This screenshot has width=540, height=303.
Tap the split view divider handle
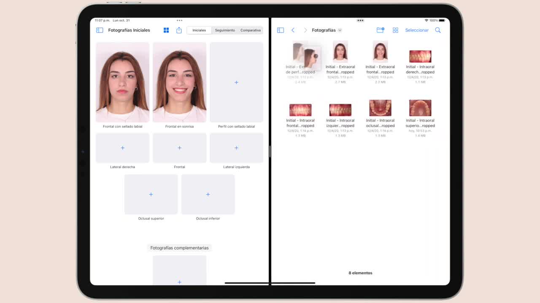(x=270, y=151)
